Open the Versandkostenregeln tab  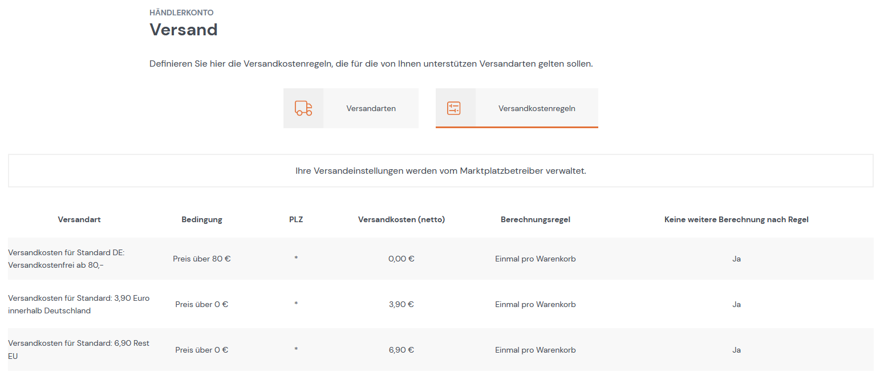(x=517, y=108)
